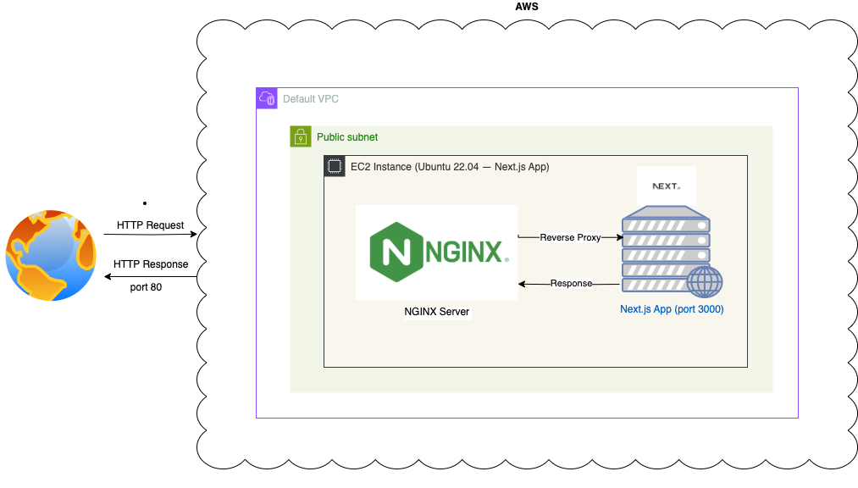
Task: Select the HTTP Response label
Action: coord(151,263)
